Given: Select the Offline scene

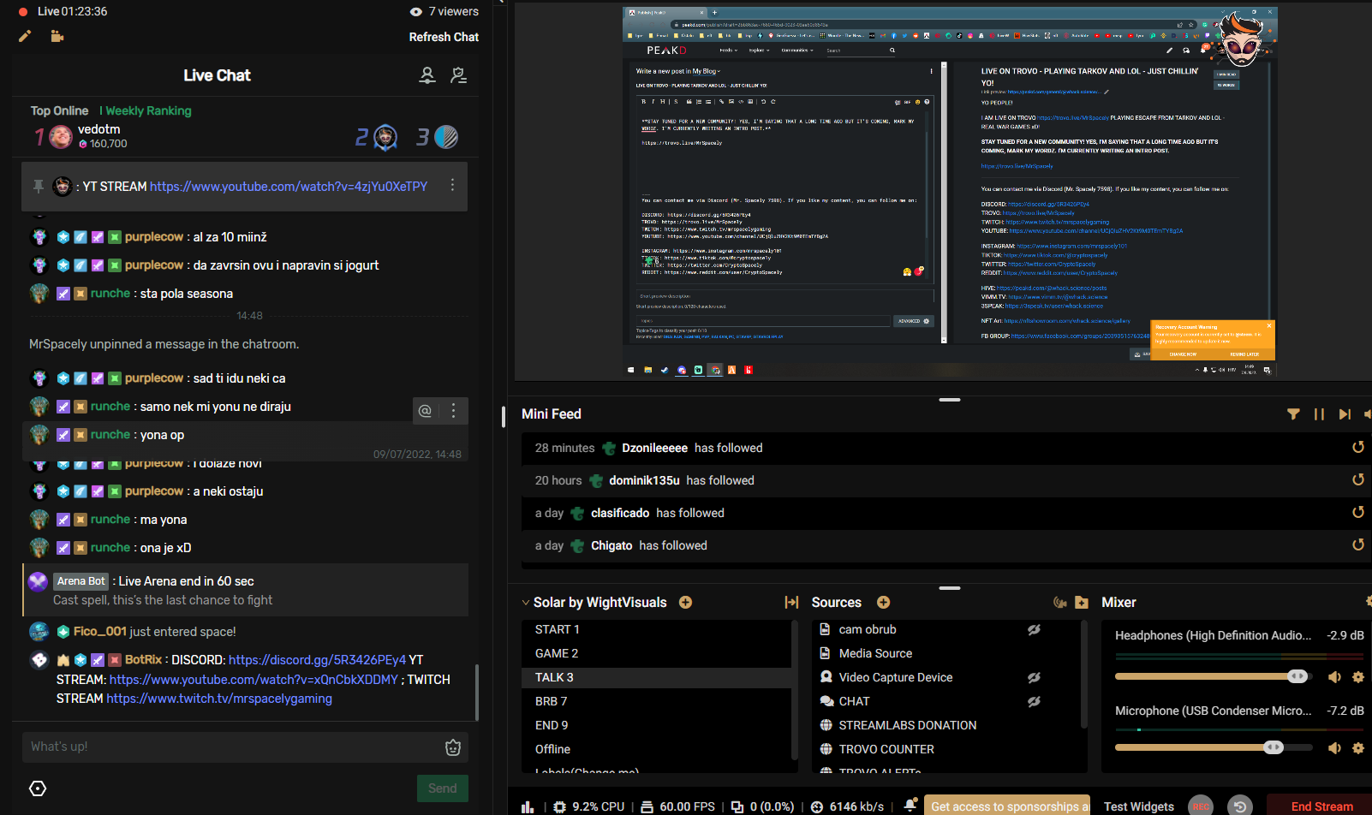Looking at the screenshot, I should click(x=656, y=749).
